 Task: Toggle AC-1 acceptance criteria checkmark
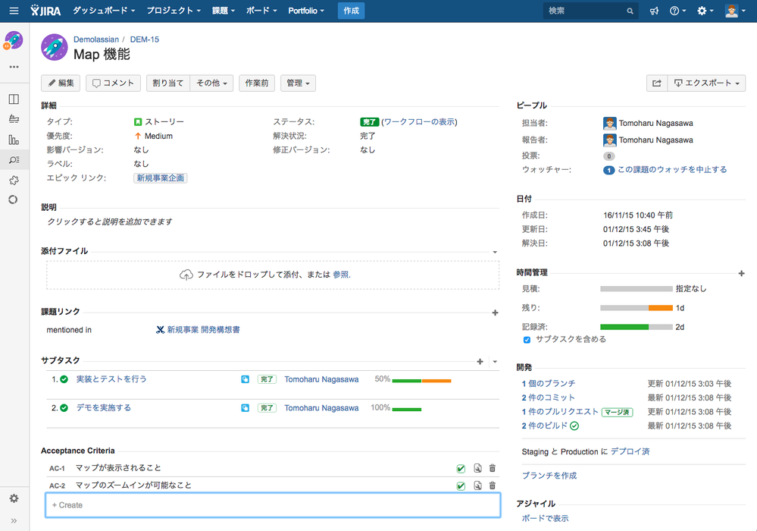[461, 468]
